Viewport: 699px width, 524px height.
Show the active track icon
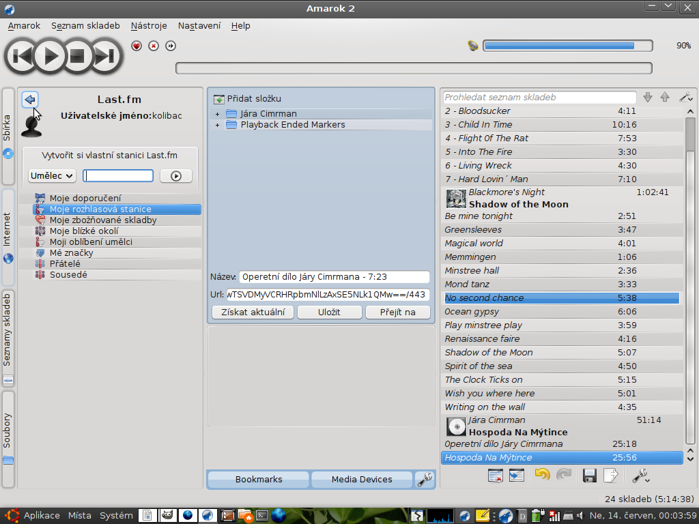tap(517, 476)
